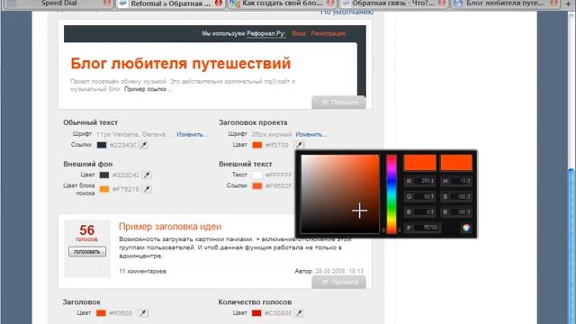The height and width of the screenshot is (324, 576).
Task: Close the Speed Dial tab
Action: point(107,4)
